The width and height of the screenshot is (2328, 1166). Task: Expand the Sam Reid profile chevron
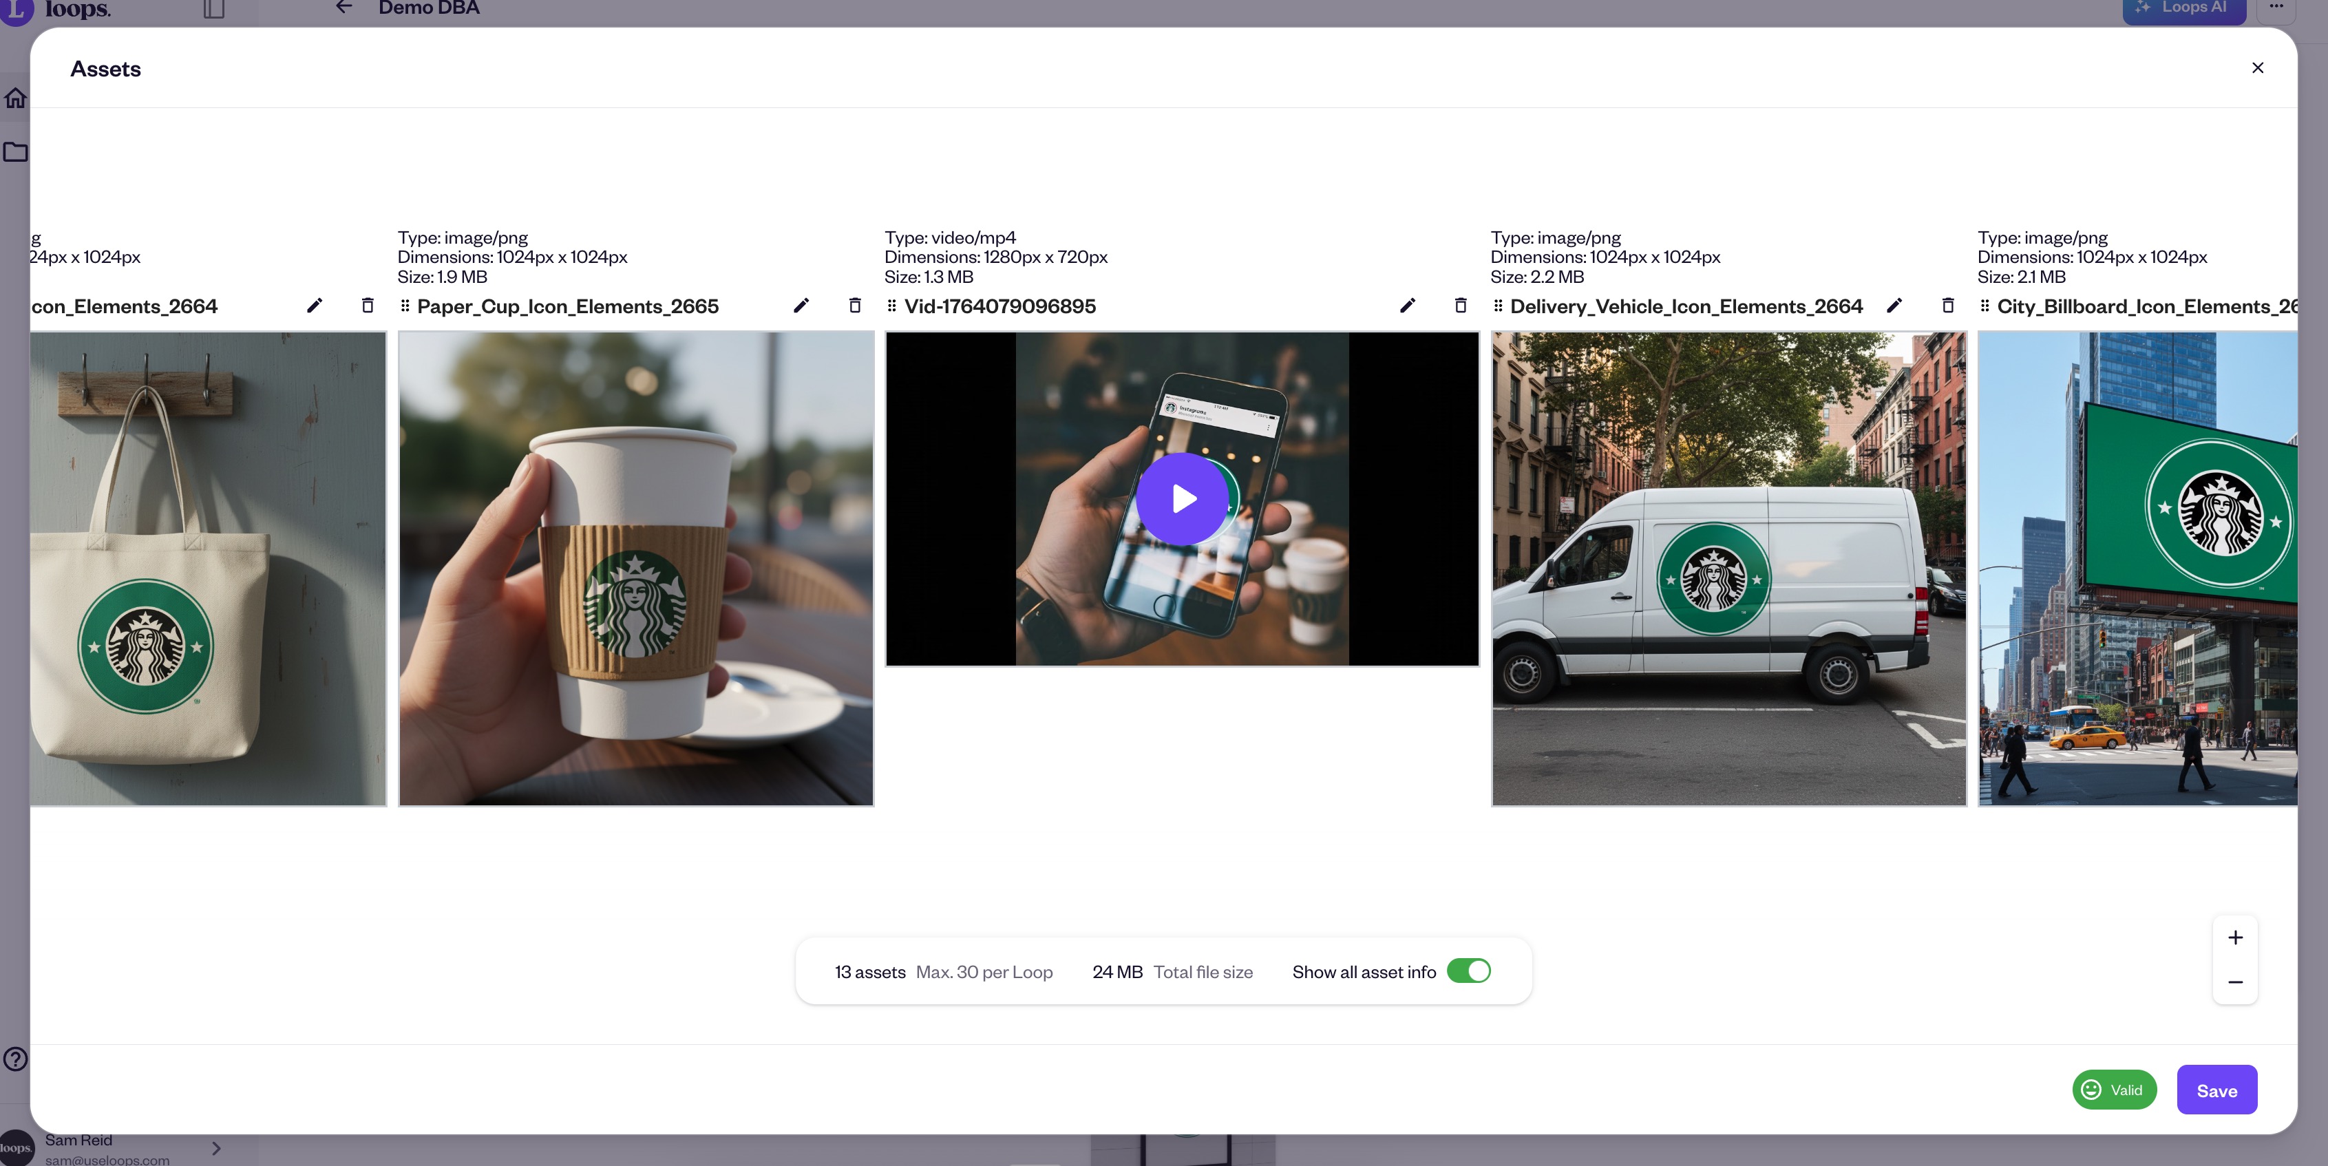click(x=216, y=1148)
